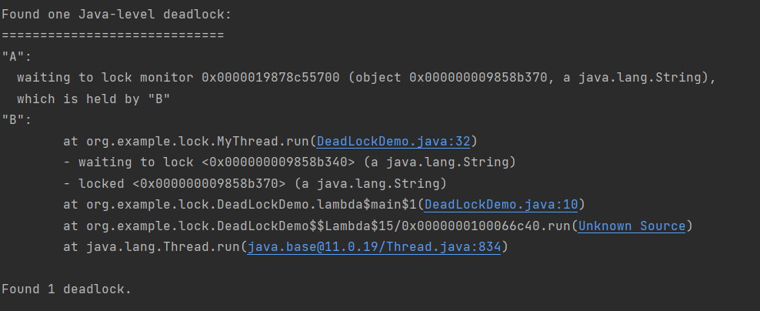Click the "Found 1 deadlock." line
760x311 pixels.
(66, 289)
